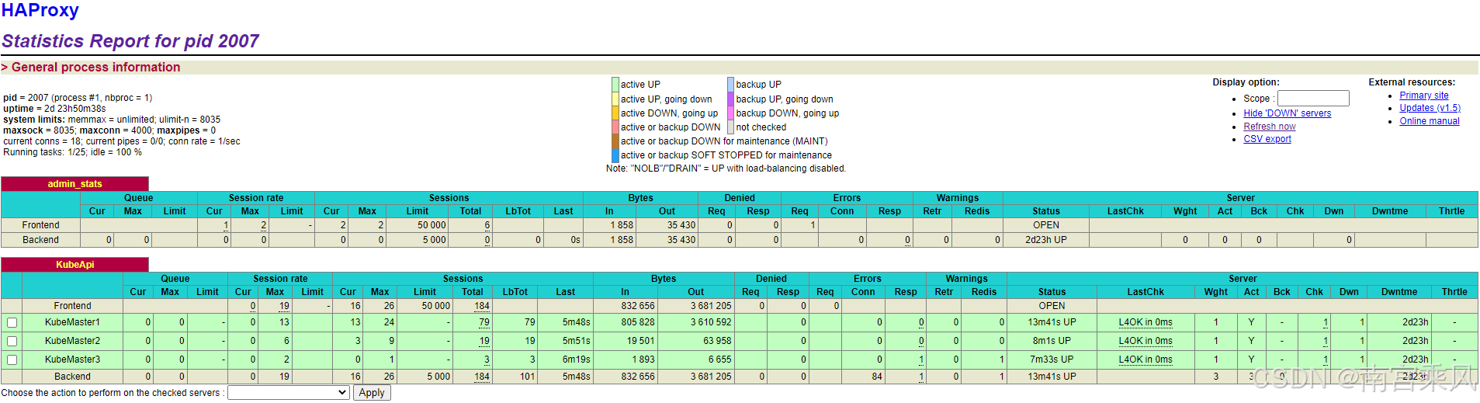Click the 'active UP' legend color swatch
The width and height of the screenshot is (1480, 403).
615,85
